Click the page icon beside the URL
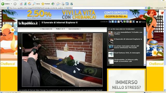The image size is (166, 93). click(x=8, y=8)
